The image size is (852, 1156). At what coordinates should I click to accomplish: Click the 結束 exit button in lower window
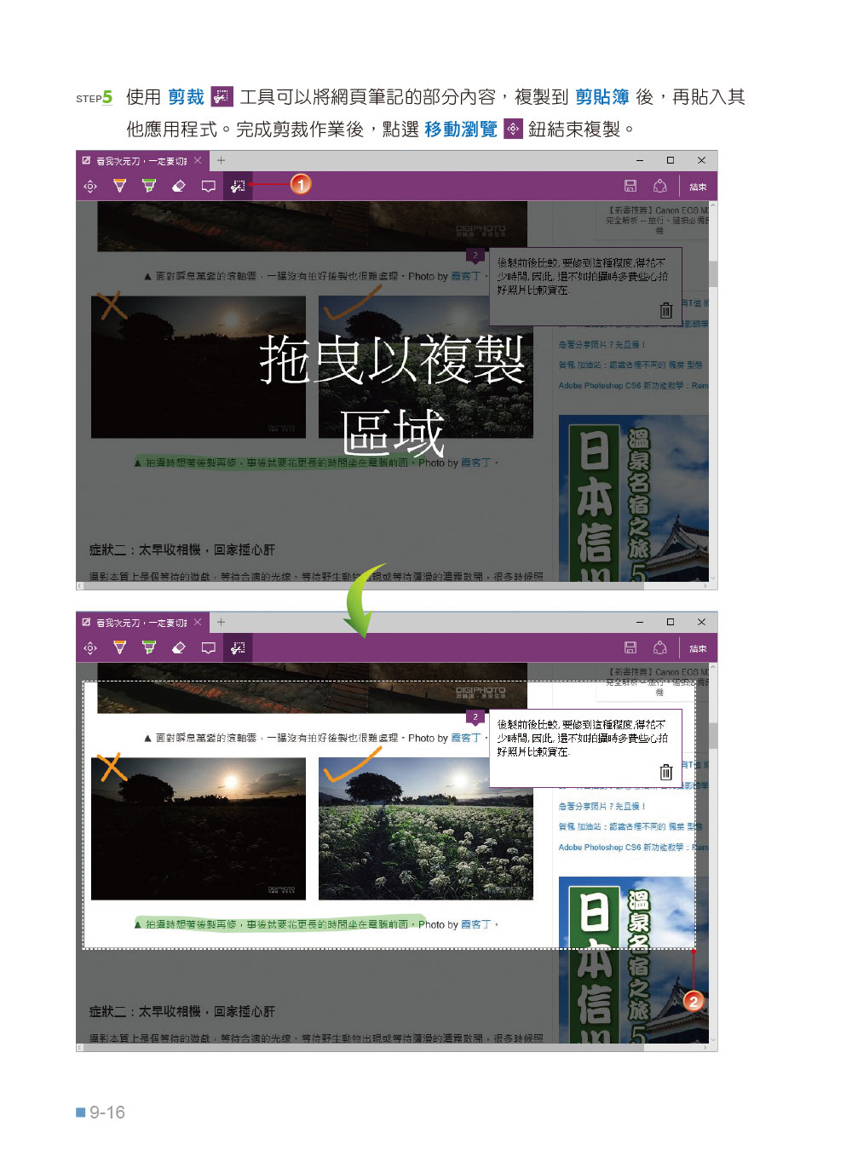pos(698,648)
